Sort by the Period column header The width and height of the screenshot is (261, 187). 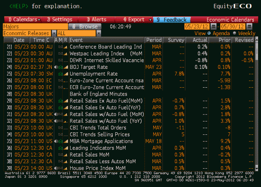coord(154,40)
